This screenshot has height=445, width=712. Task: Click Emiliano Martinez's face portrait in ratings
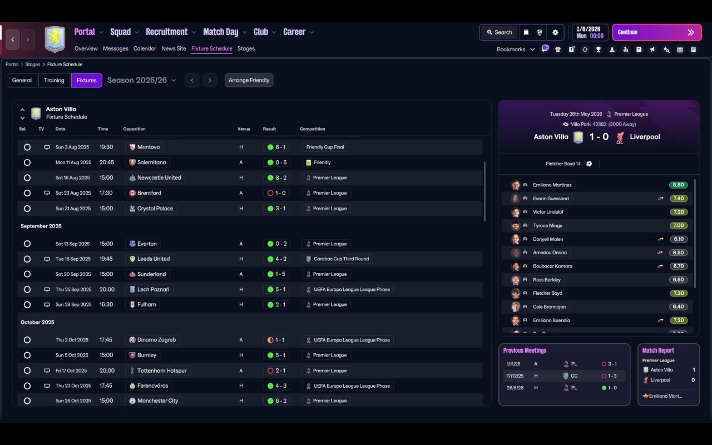point(516,185)
